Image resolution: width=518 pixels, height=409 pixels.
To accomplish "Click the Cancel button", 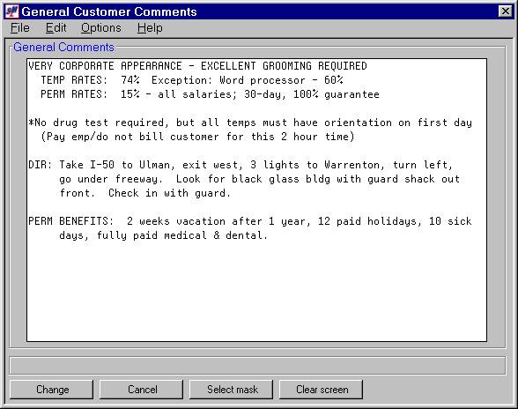I will click(x=141, y=390).
